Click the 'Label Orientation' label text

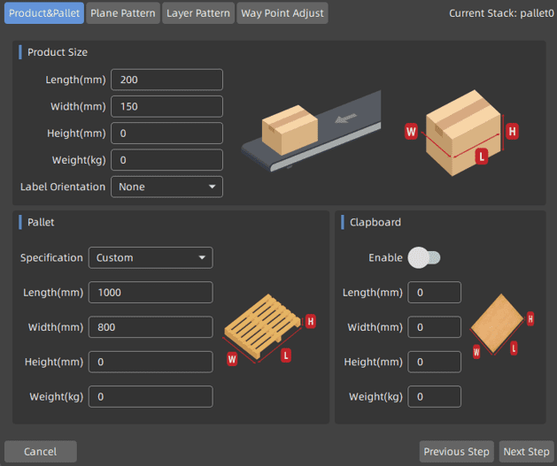63,187
